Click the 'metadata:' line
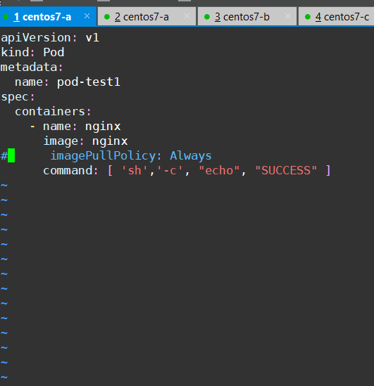Viewport: 374px width, 386px height. click(32, 67)
